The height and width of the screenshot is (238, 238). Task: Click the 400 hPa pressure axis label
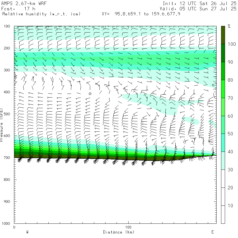pos(7,92)
